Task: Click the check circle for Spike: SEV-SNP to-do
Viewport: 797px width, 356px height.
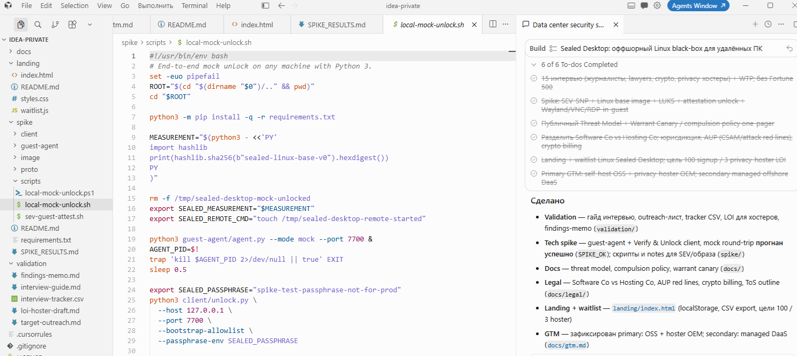Action: (x=534, y=101)
